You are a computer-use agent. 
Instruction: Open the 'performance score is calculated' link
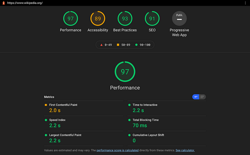click(118, 150)
